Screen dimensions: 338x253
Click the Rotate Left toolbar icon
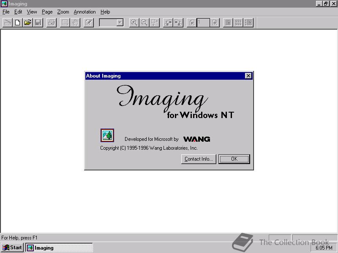(168, 23)
